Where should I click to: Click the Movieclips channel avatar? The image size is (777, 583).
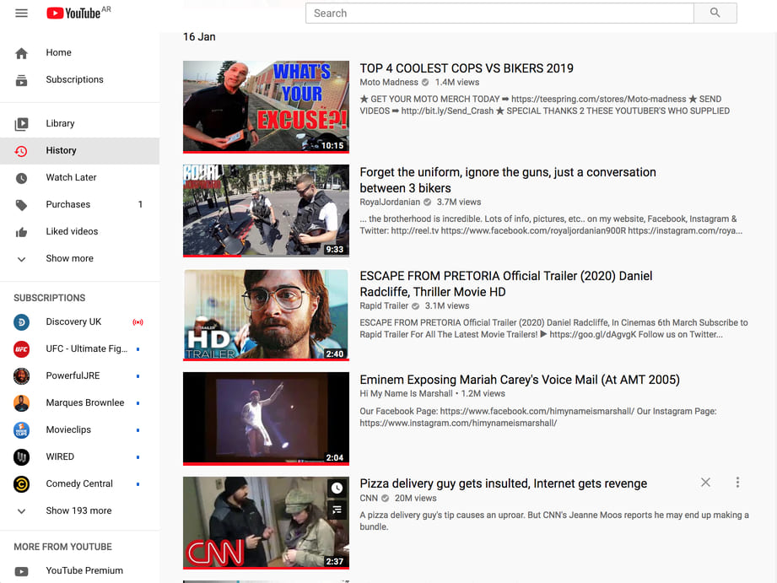pos(21,429)
